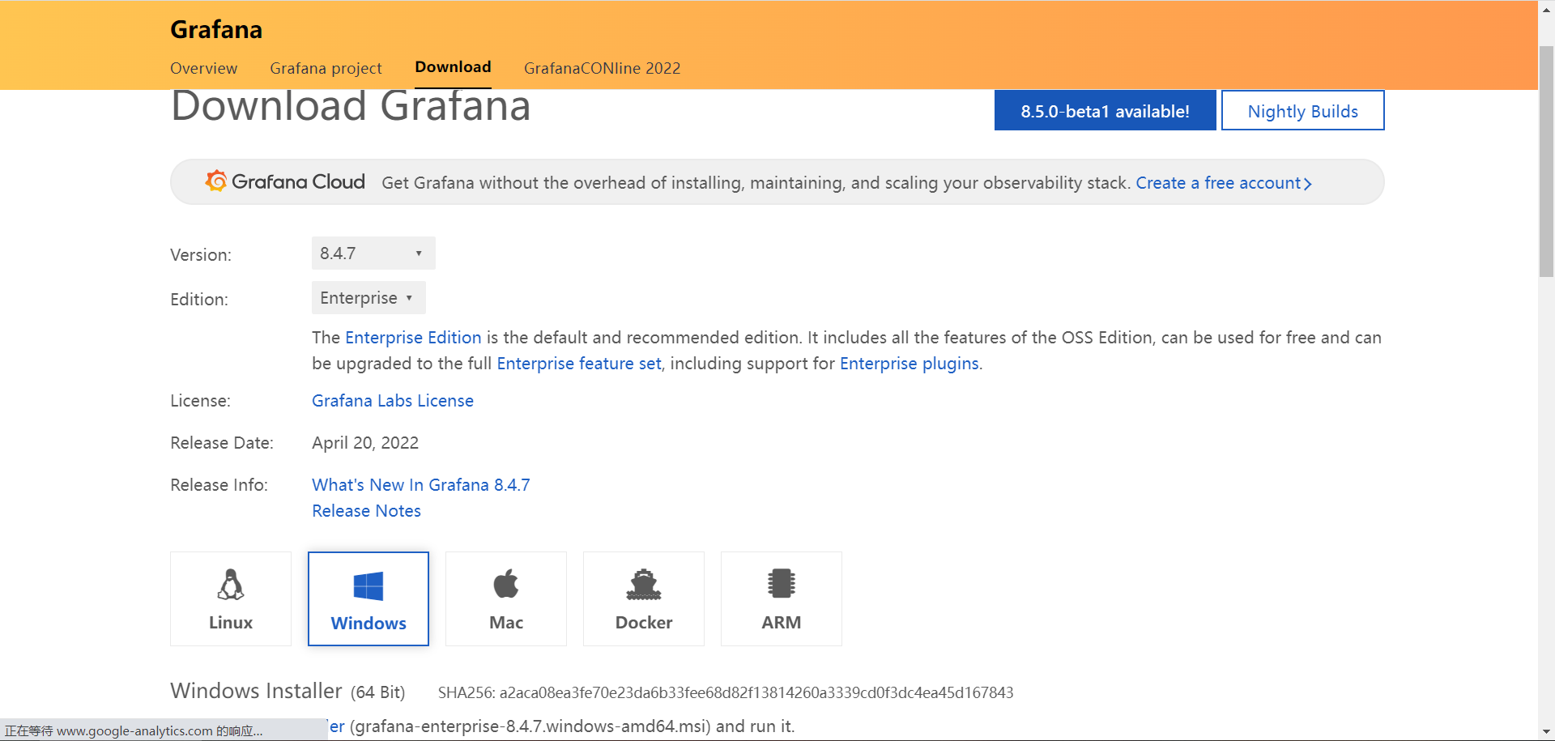Click the Download Grafana heading

coord(351,107)
